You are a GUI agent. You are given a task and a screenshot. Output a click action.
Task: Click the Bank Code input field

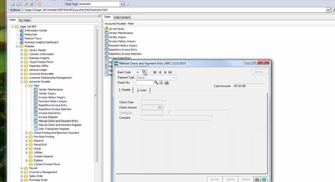139,72
